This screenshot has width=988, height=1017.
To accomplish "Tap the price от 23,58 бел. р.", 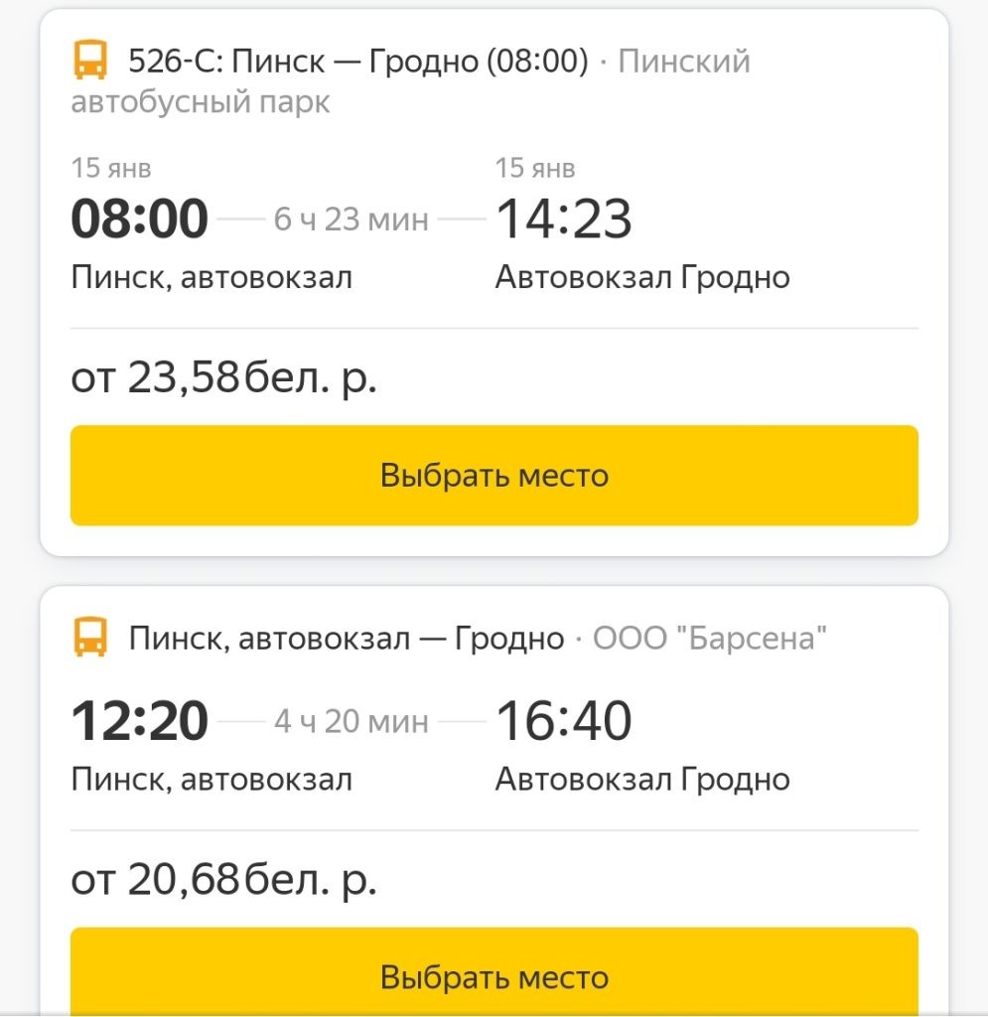I will click(224, 378).
